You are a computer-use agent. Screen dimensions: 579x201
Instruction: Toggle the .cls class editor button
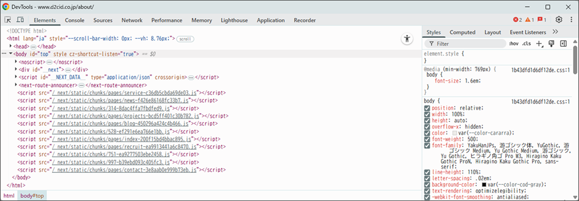point(526,43)
